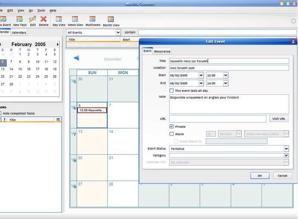Click Sunday 20 cell in month grid

92,168
